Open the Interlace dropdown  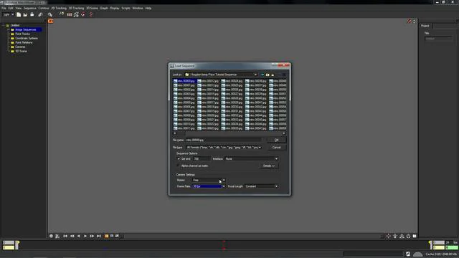point(276,159)
